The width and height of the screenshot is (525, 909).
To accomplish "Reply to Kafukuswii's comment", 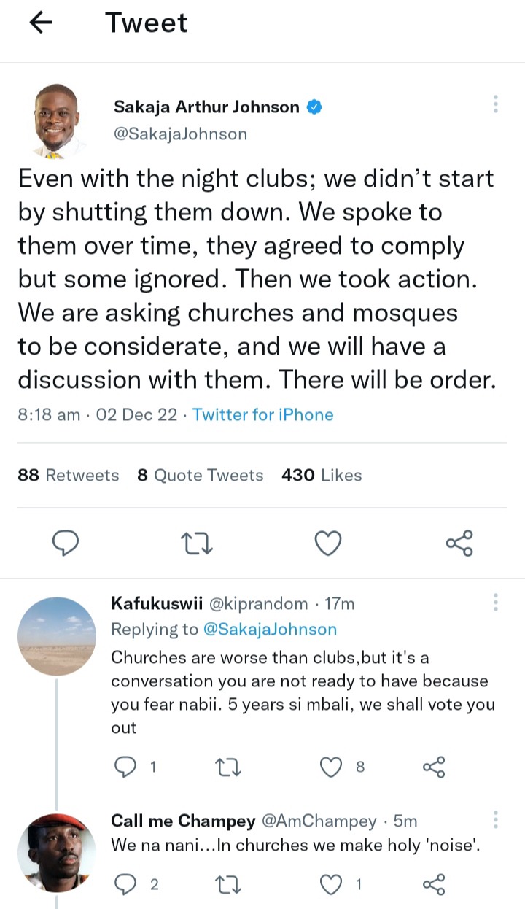I will coord(126,766).
